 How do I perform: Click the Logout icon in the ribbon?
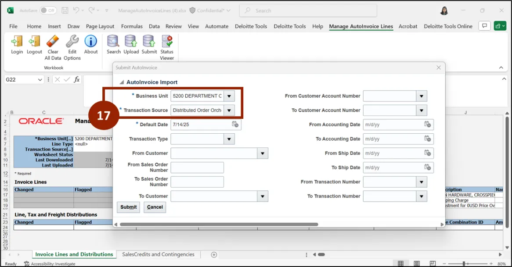click(x=34, y=42)
